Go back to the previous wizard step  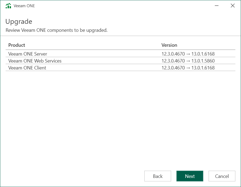tap(157, 176)
